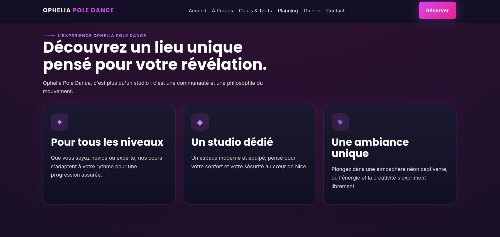Click the L'EXPÉRIENCE OPHELIA POLE DANCE label
The height and width of the screenshot is (237, 500).
coord(102,35)
